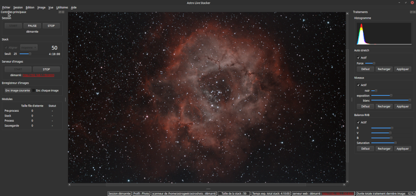
Task: Toggle the Balance RVB Actif checkbox
Action: coord(359,122)
